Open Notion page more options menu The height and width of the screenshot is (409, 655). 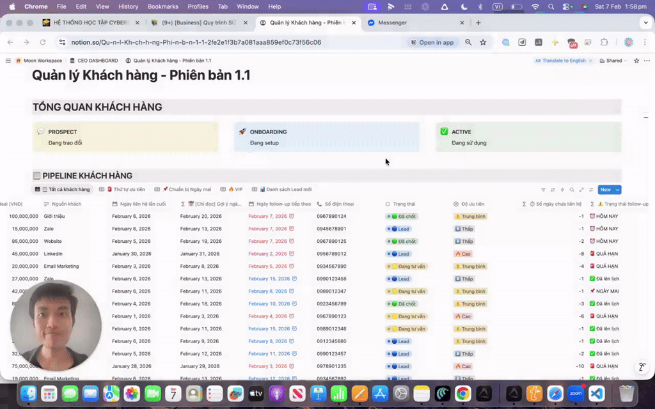coord(647,61)
